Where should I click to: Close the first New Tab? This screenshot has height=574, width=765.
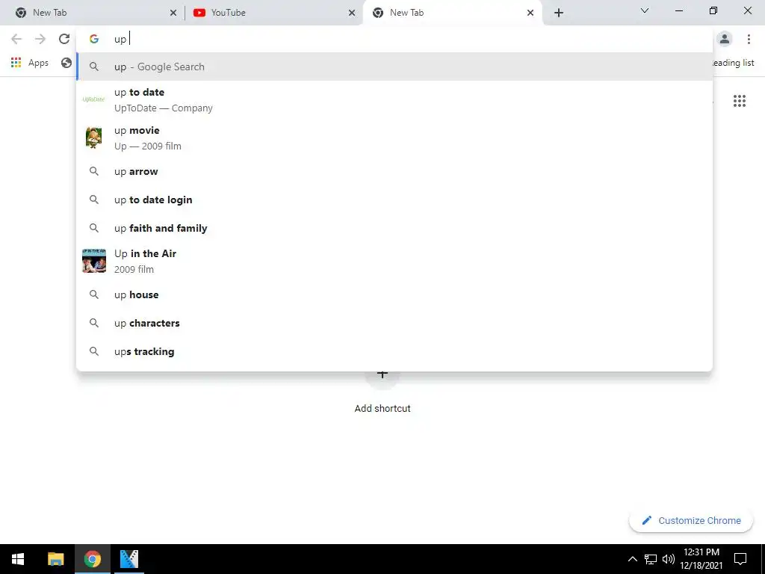(173, 13)
